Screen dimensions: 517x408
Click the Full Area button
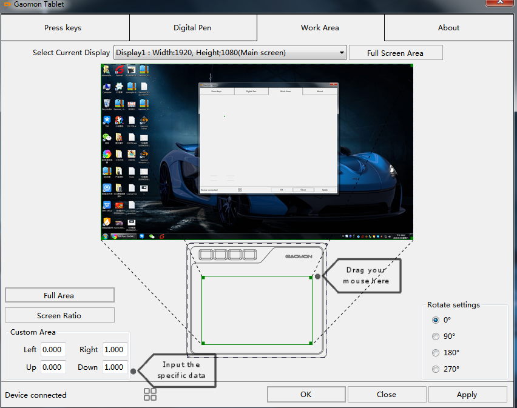[x=59, y=295]
